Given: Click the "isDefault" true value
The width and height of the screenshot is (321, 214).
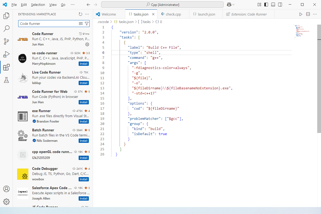Looking at the screenshot, I should (x=163, y=134).
